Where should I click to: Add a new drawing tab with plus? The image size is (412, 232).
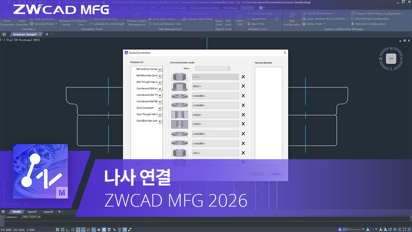47,34
